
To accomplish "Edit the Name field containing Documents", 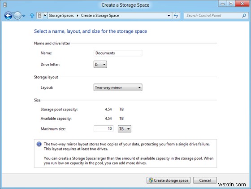I will tap(118, 53).
